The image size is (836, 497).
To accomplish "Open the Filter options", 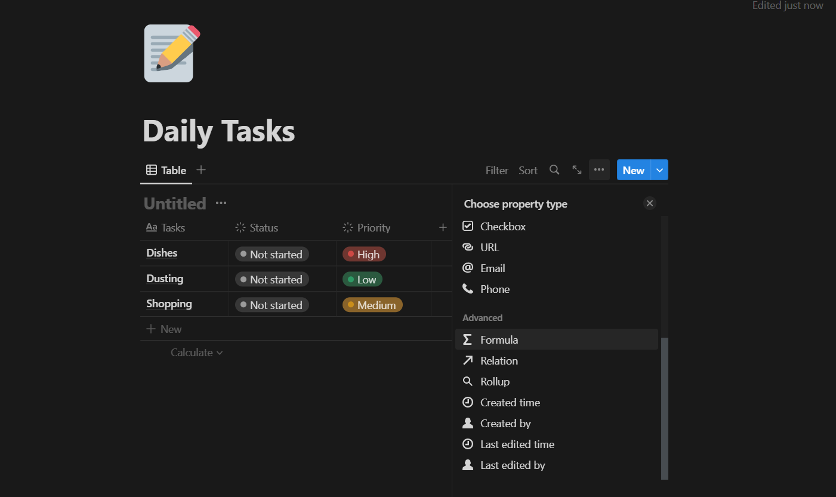I will pos(496,170).
